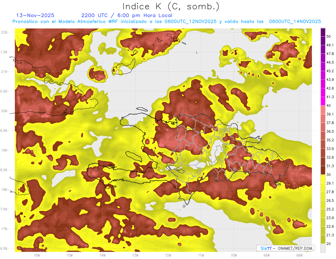This screenshot has width=336, height=259.
Task: Click the colorbar value '27.8'
Action: tap(330, 192)
